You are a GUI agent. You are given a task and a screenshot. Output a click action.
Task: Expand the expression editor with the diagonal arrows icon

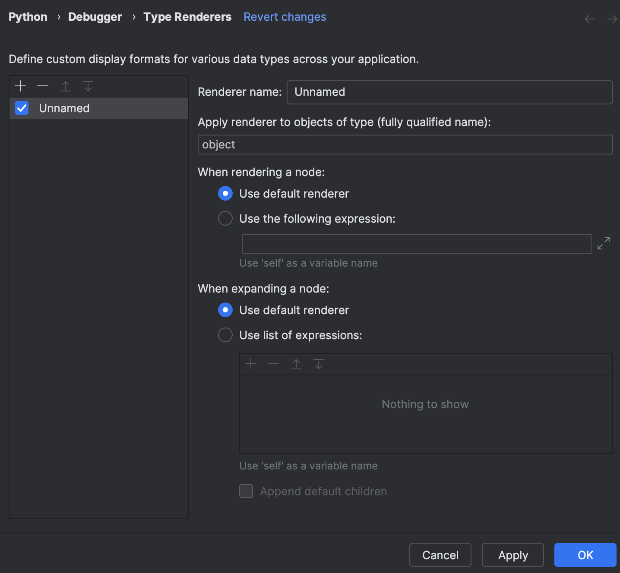(603, 243)
